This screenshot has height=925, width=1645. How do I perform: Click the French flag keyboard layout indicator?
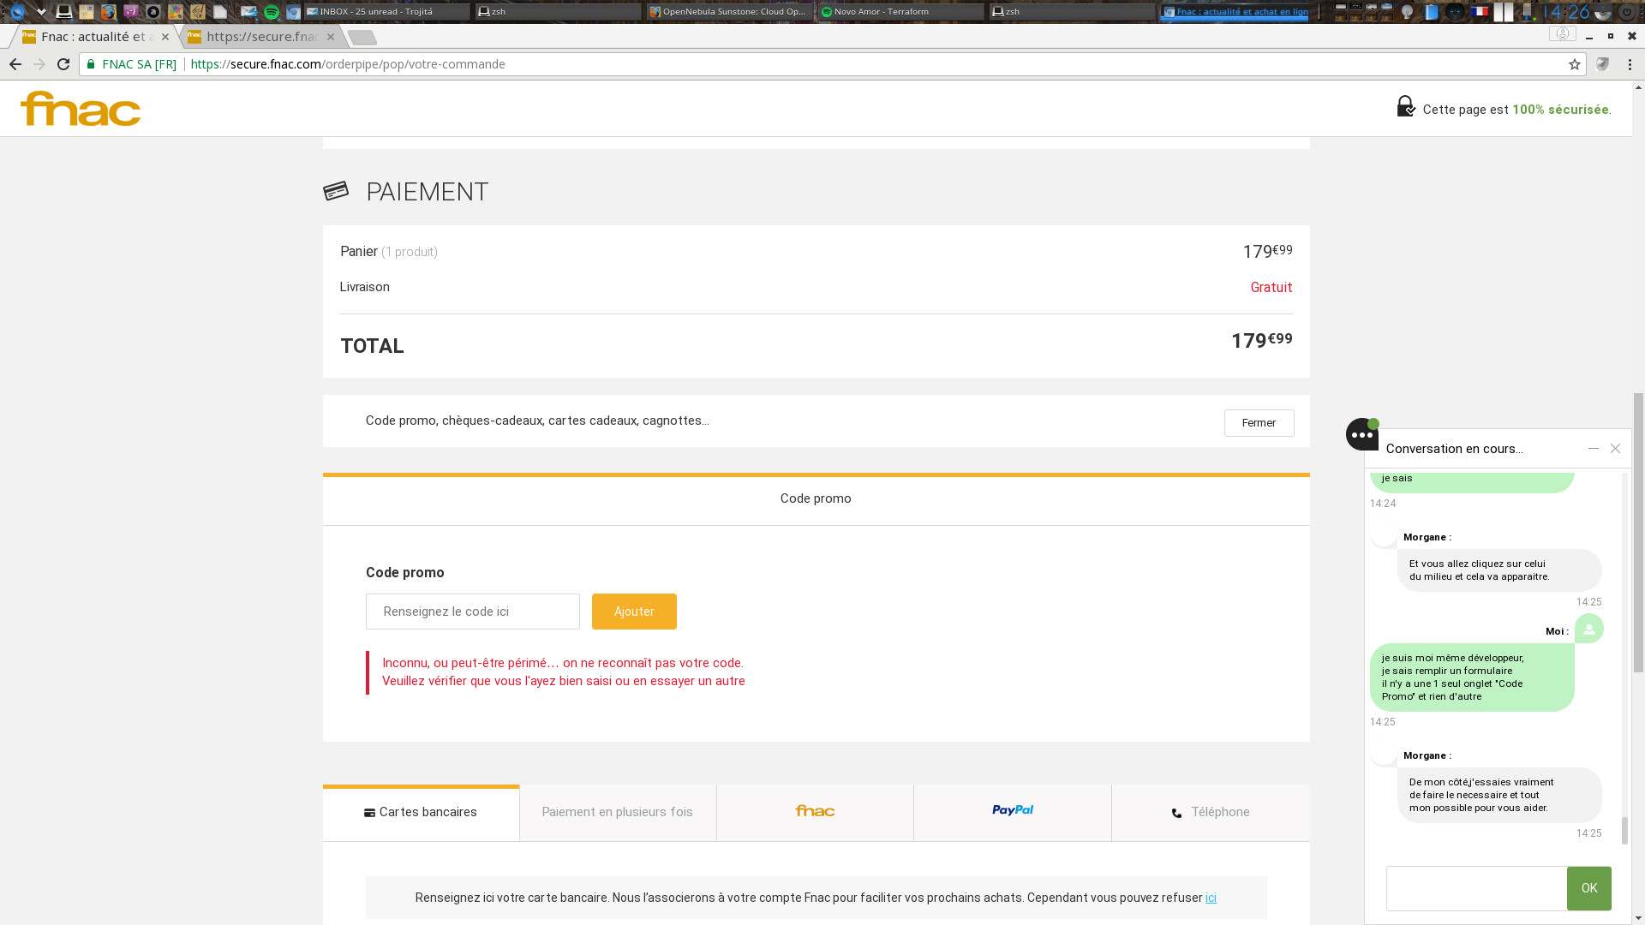point(1480,12)
